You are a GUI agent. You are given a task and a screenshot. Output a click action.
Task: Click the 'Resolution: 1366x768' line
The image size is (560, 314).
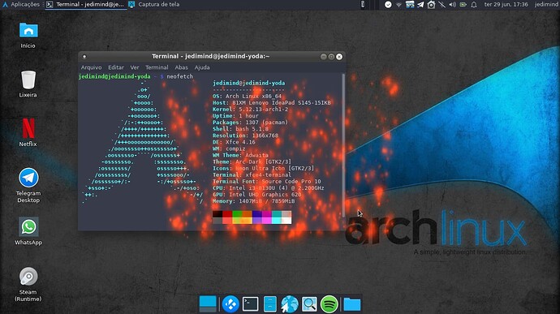click(x=245, y=135)
